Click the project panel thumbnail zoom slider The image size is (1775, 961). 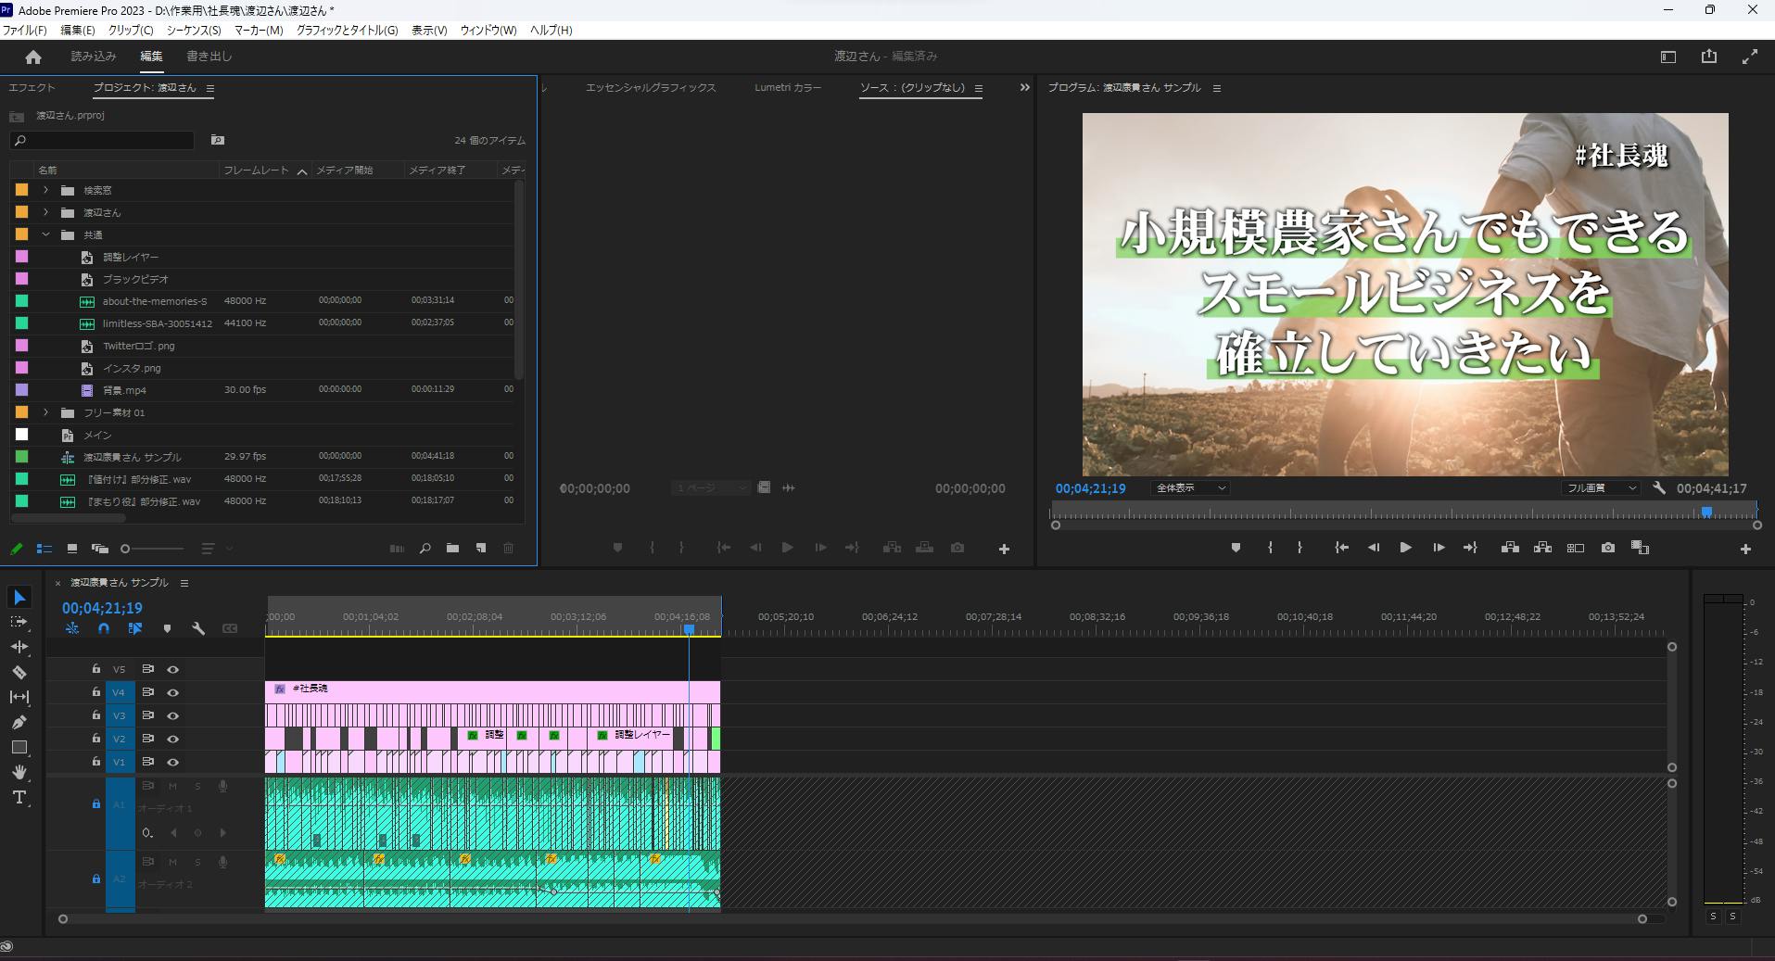coord(126,549)
